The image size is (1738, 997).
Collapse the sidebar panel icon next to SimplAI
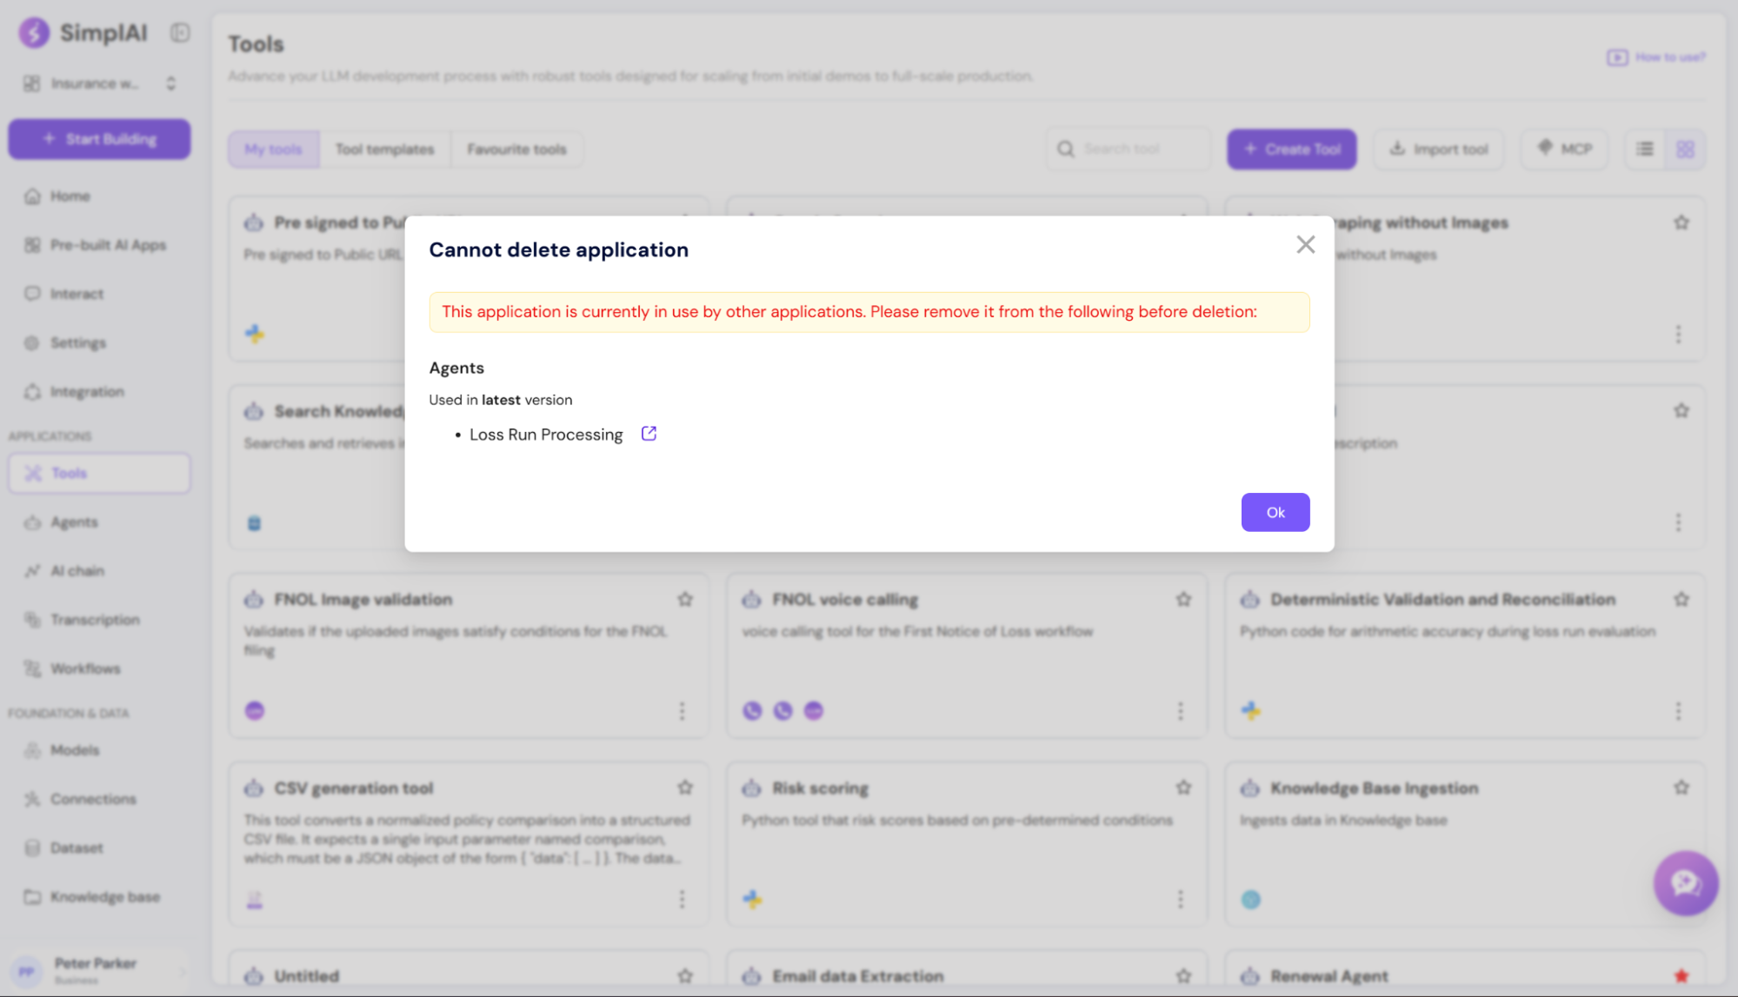(x=180, y=32)
